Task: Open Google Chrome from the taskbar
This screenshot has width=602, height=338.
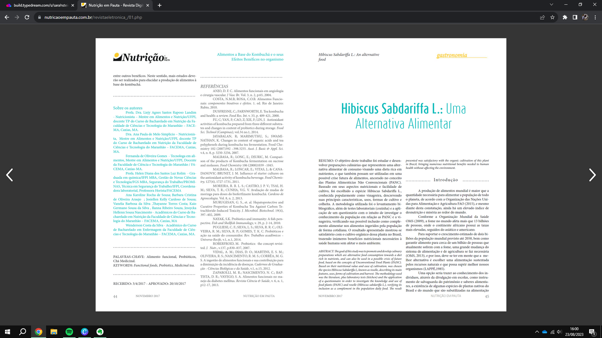Action: [38, 332]
